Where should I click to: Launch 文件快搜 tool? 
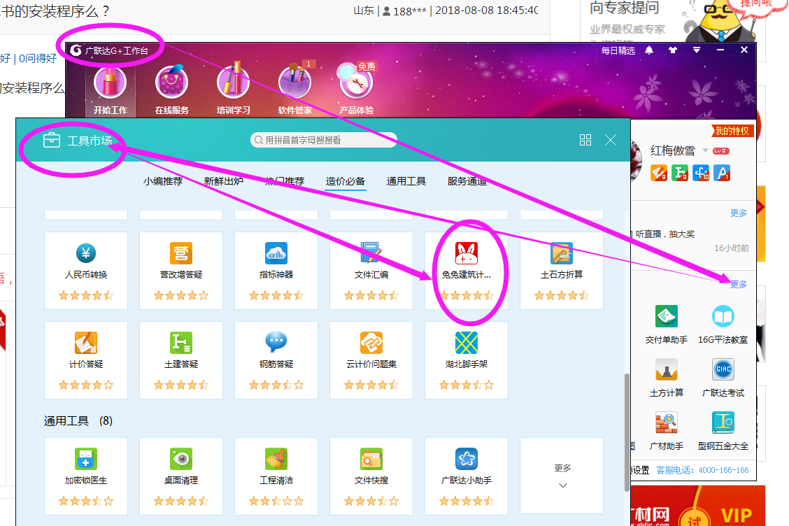[371, 476]
